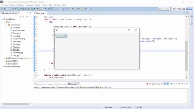
Task: Open the Run button dropdown arrow
Action: click(x=21, y=9)
